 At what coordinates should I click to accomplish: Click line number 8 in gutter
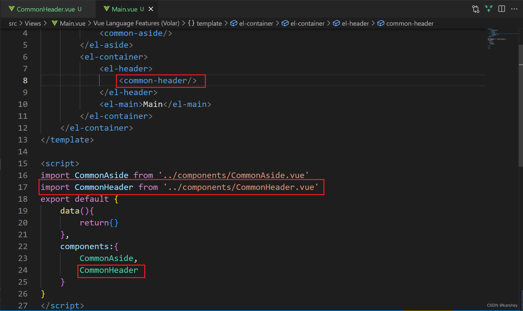point(25,81)
